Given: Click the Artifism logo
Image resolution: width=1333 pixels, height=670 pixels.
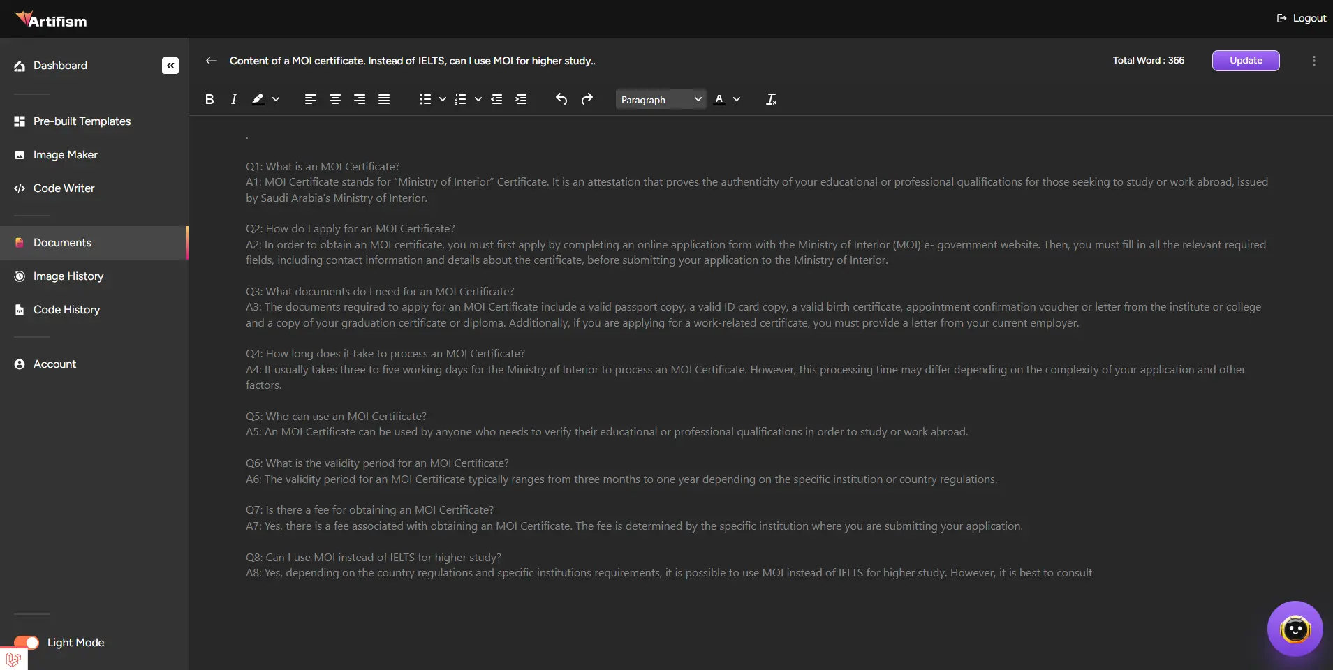Looking at the screenshot, I should click(x=51, y=20).
